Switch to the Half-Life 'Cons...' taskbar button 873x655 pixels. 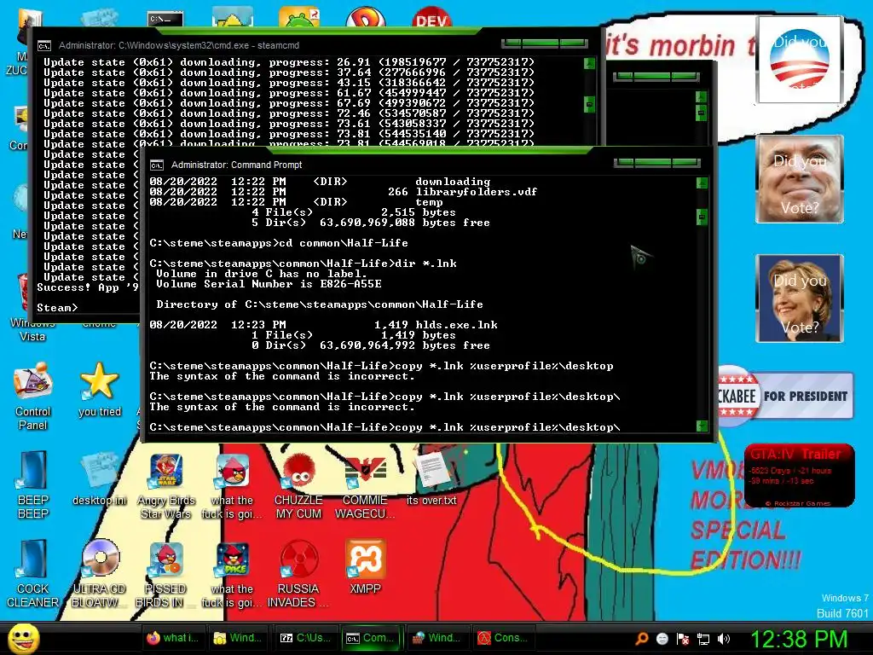(x=503, y=638)
